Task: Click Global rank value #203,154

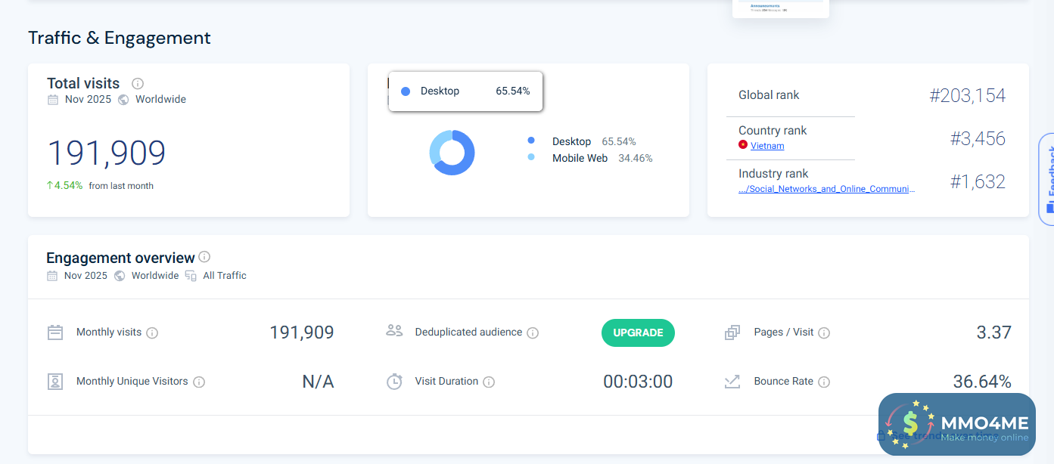Action: click(968, 95)
